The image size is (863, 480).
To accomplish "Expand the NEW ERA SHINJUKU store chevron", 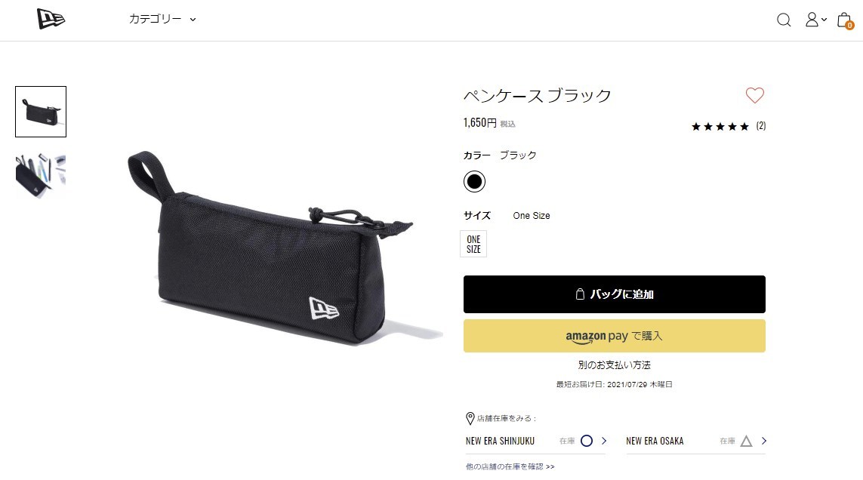I will (x=604, y=441).
